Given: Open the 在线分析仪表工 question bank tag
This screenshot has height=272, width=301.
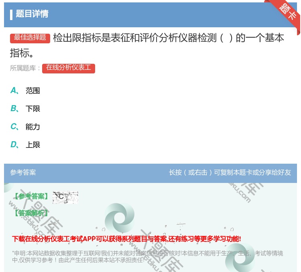Looking at the screenshot, I should pos(69,68).
